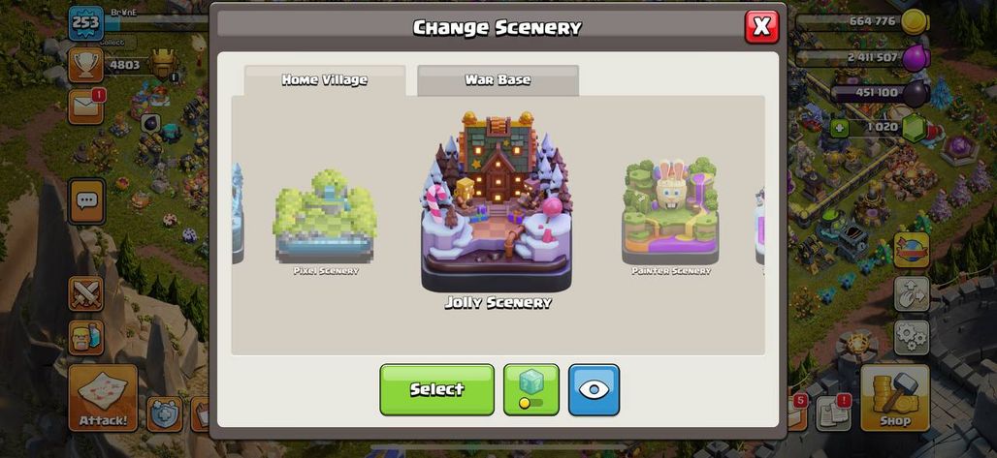Tap the gold resource bar

(x=861, y=21)
